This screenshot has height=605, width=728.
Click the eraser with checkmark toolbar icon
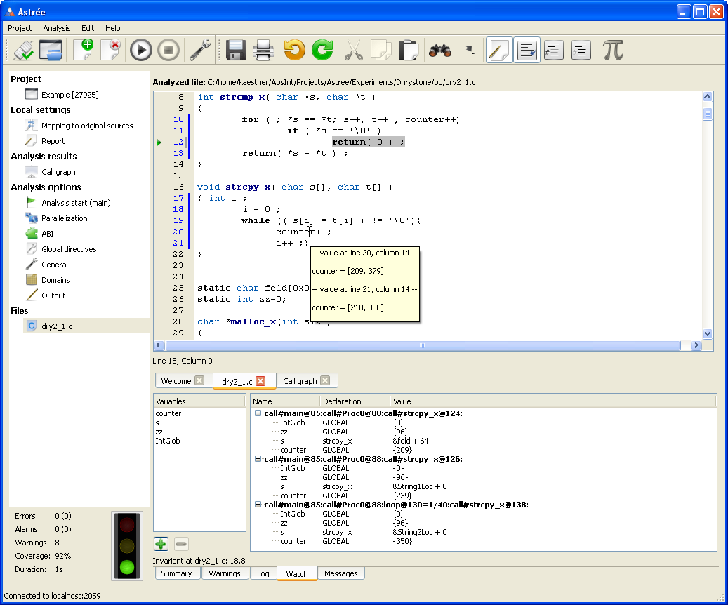point(23,50)
